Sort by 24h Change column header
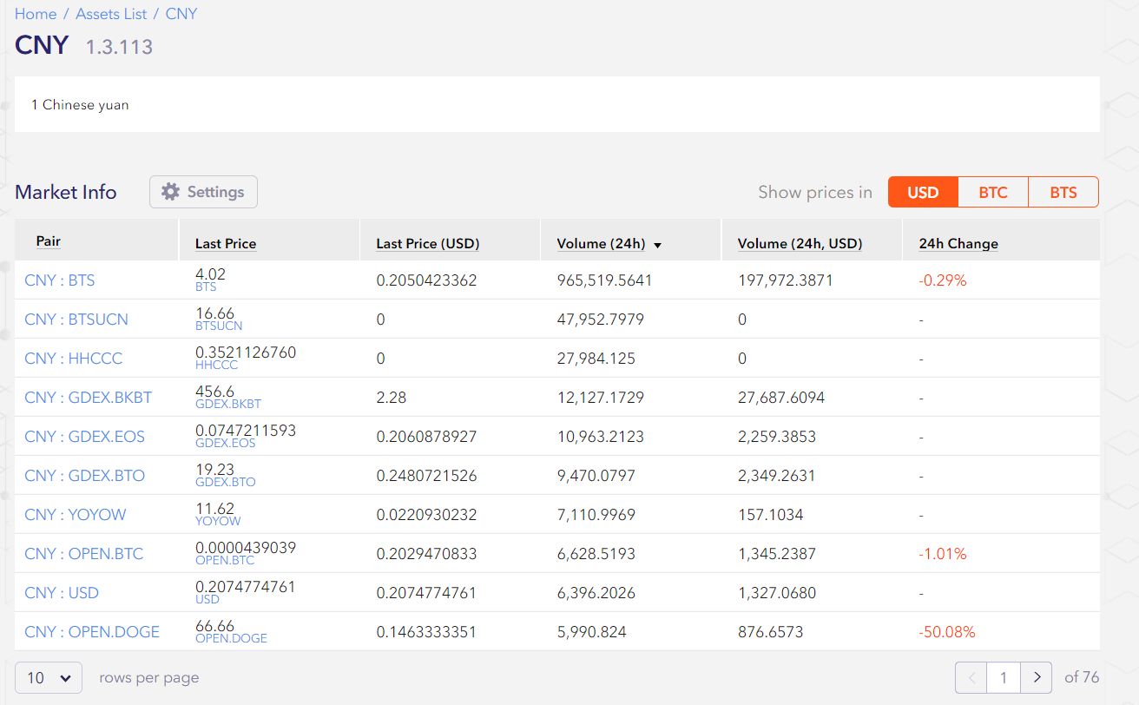1139x705 pixels. coord(958,244)
